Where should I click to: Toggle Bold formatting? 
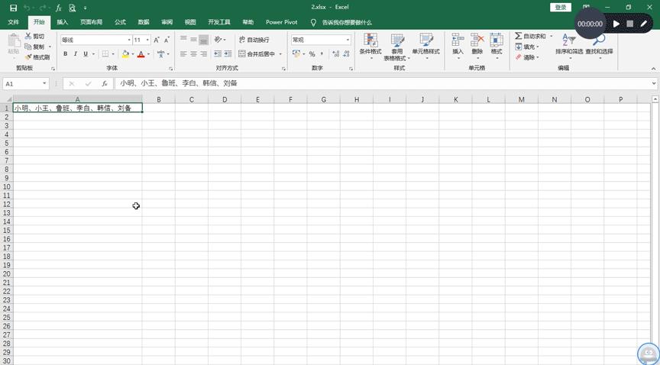[x=66, y=54]
